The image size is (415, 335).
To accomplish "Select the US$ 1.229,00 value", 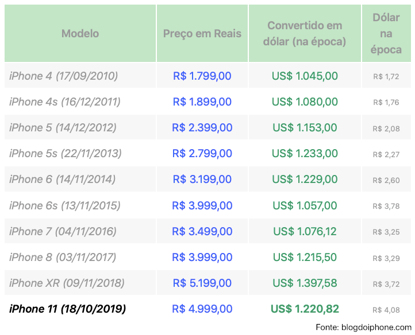I will (x=305, y=180).
